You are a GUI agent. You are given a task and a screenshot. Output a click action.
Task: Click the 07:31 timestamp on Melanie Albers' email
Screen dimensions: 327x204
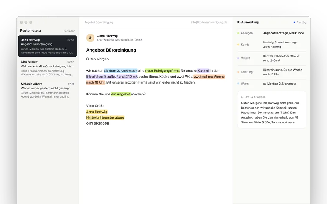71,84
